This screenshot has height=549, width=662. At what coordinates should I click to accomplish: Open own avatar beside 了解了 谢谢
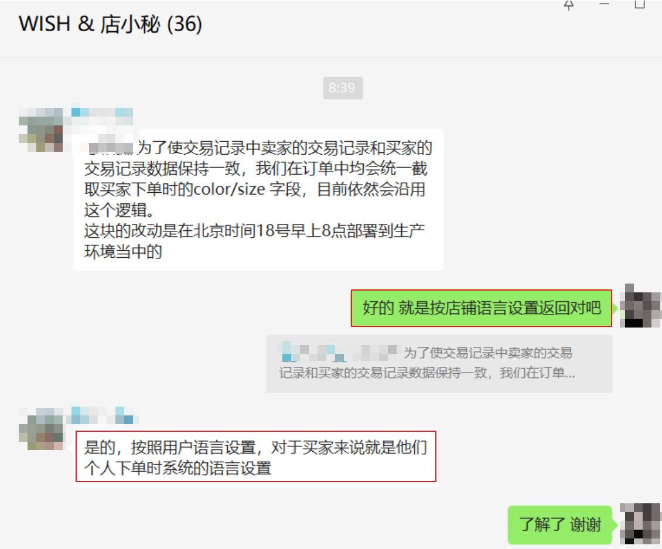640,524
